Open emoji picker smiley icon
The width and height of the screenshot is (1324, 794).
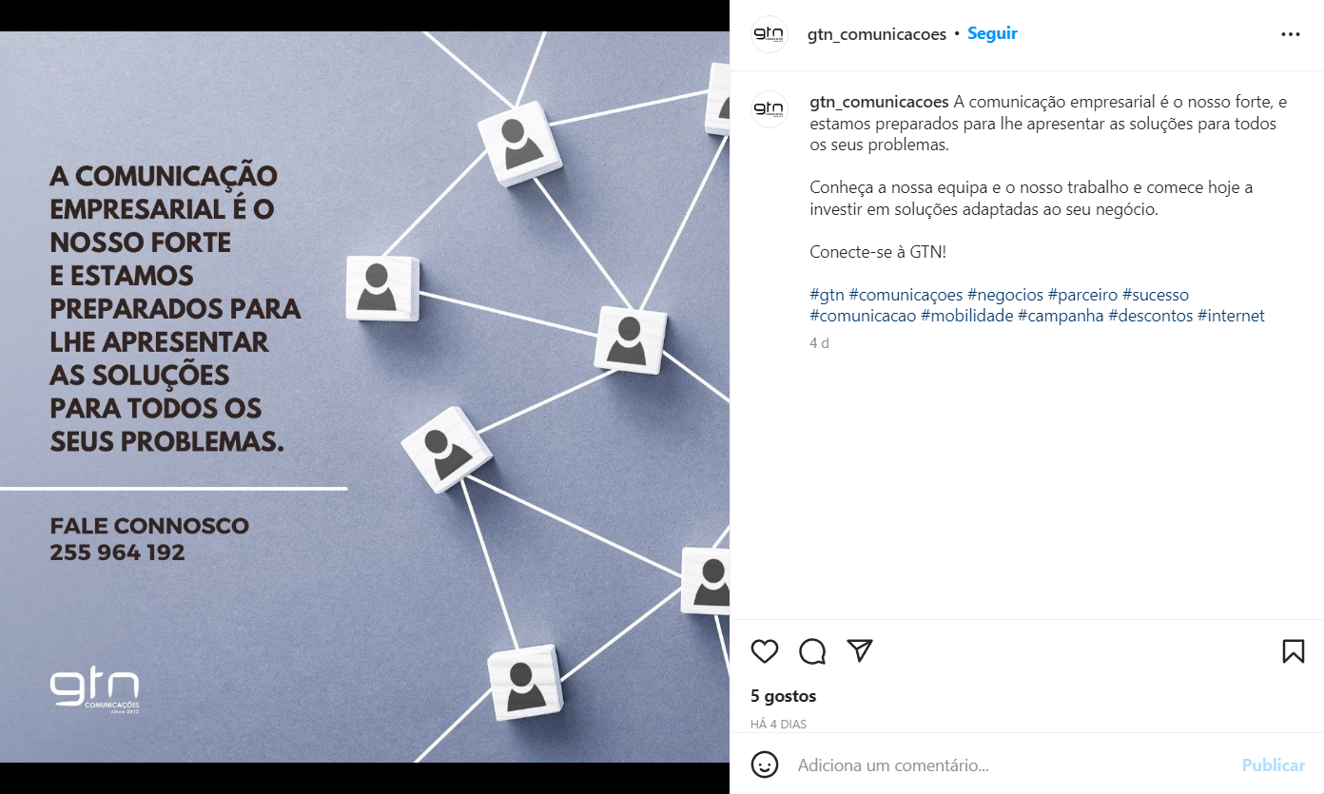tap(765, 765)
